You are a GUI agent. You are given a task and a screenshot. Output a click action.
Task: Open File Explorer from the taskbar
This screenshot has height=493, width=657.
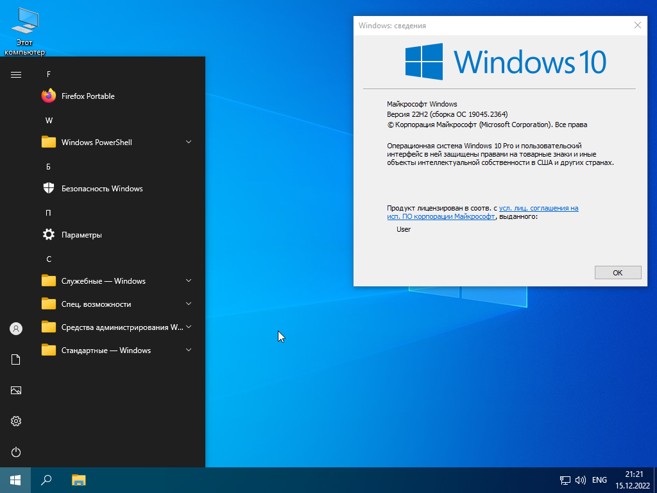coord(78,480)
